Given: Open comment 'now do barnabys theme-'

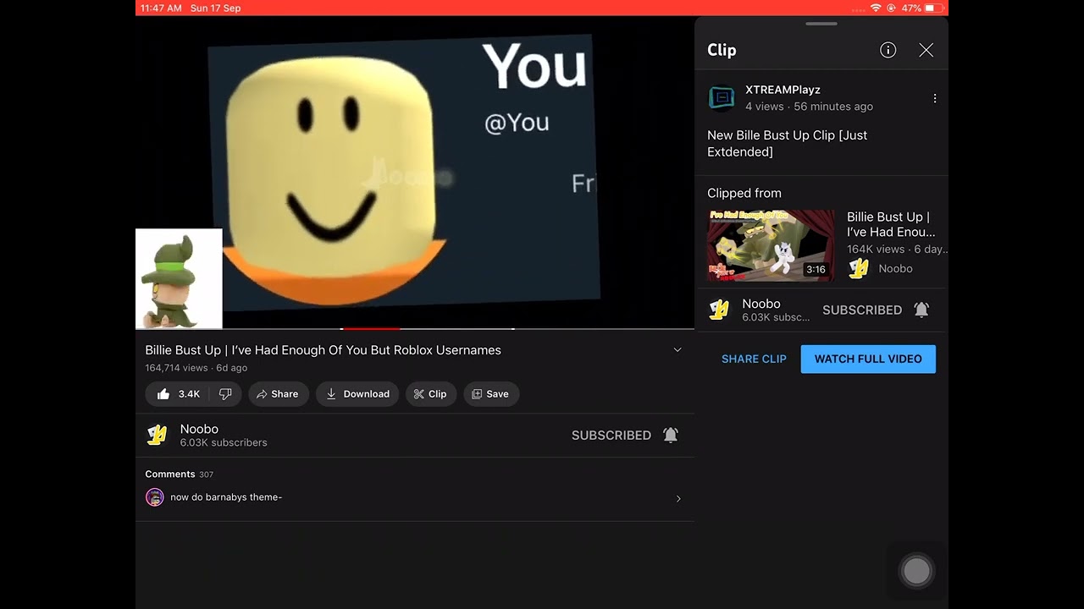Looking at the screenshot, I should point(226,497).
